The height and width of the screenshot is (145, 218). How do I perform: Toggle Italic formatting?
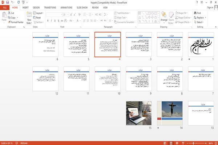51,21
